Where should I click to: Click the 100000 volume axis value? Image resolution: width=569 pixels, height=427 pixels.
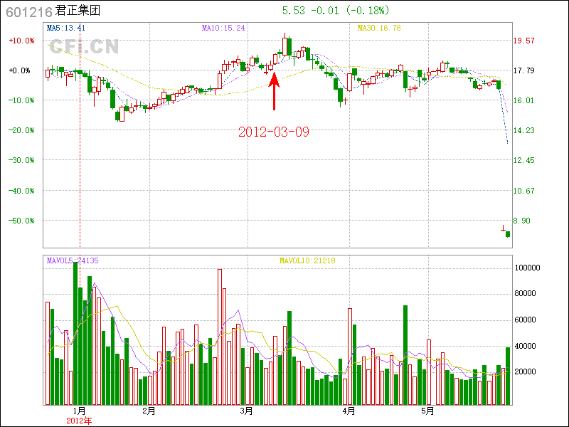528,268
